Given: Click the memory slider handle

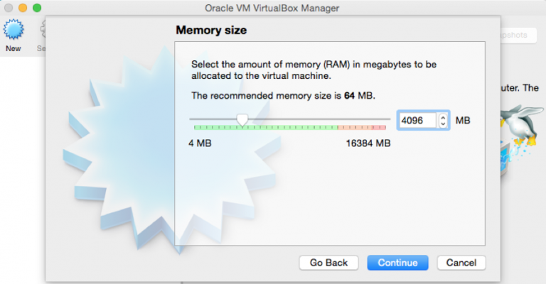Looking at the screenshot, I should (x=242, y=120).
